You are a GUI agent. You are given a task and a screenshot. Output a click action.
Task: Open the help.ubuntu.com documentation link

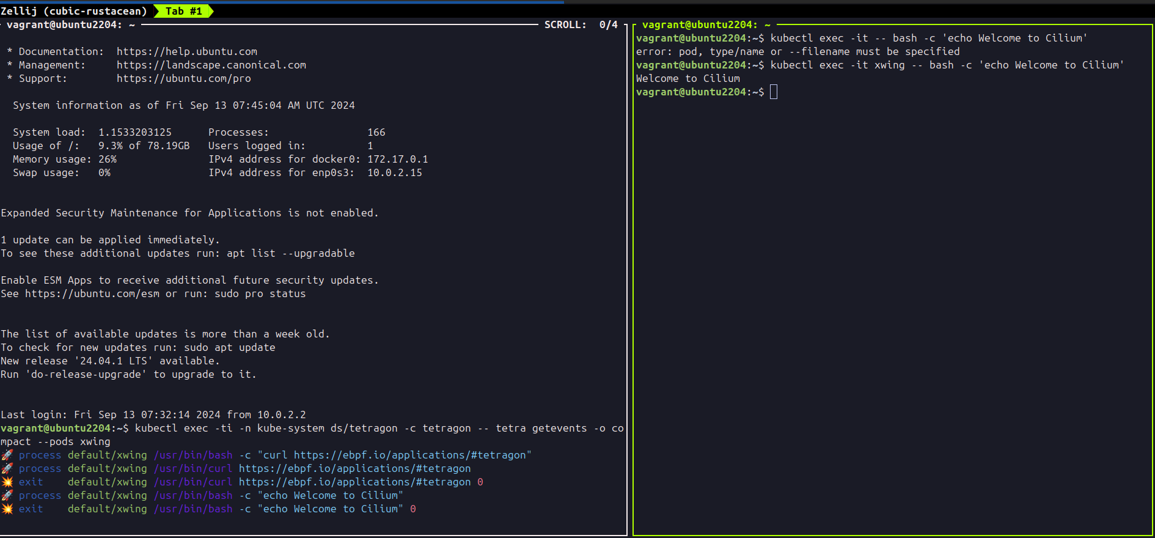click(x=186, y=51)
